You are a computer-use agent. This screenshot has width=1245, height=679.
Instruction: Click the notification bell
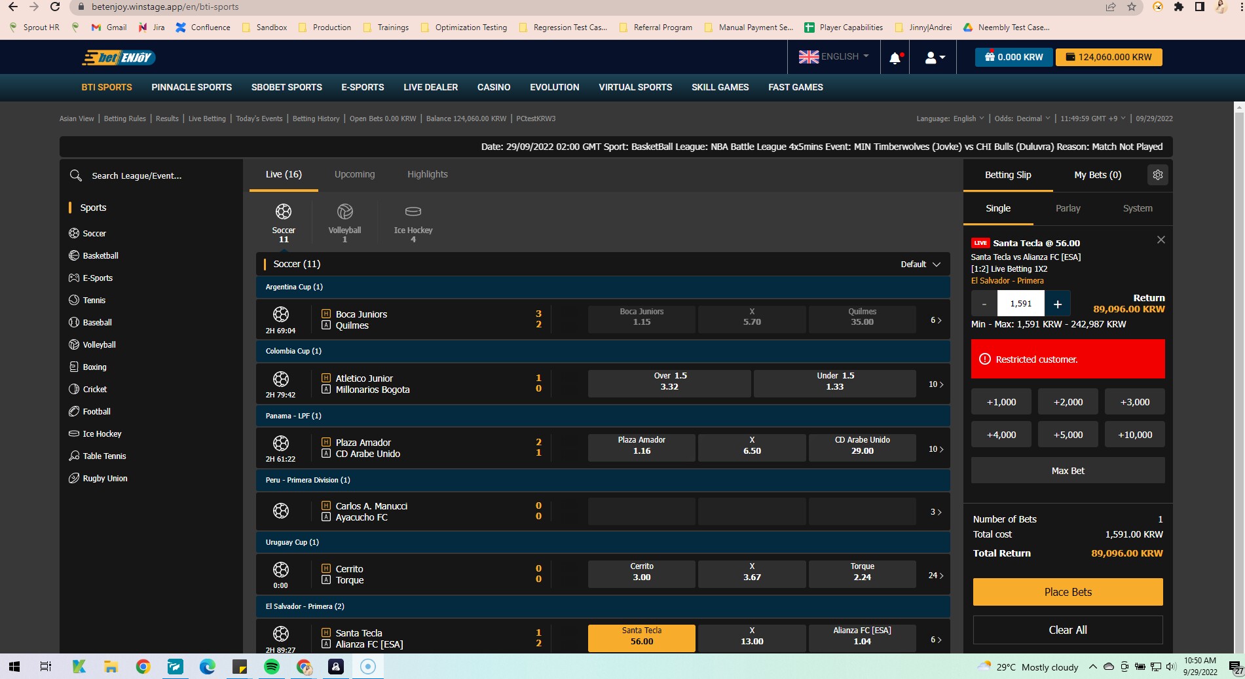(894, 57)
